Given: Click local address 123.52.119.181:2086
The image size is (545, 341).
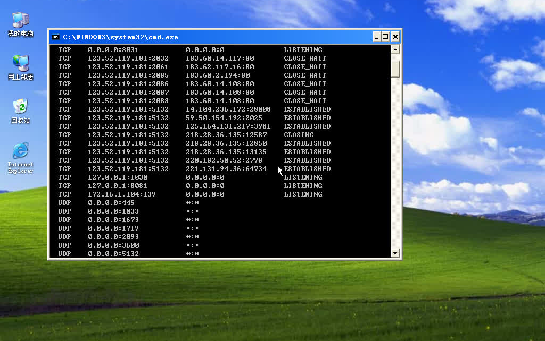Looking at the screenshot, I should [128, 83].
